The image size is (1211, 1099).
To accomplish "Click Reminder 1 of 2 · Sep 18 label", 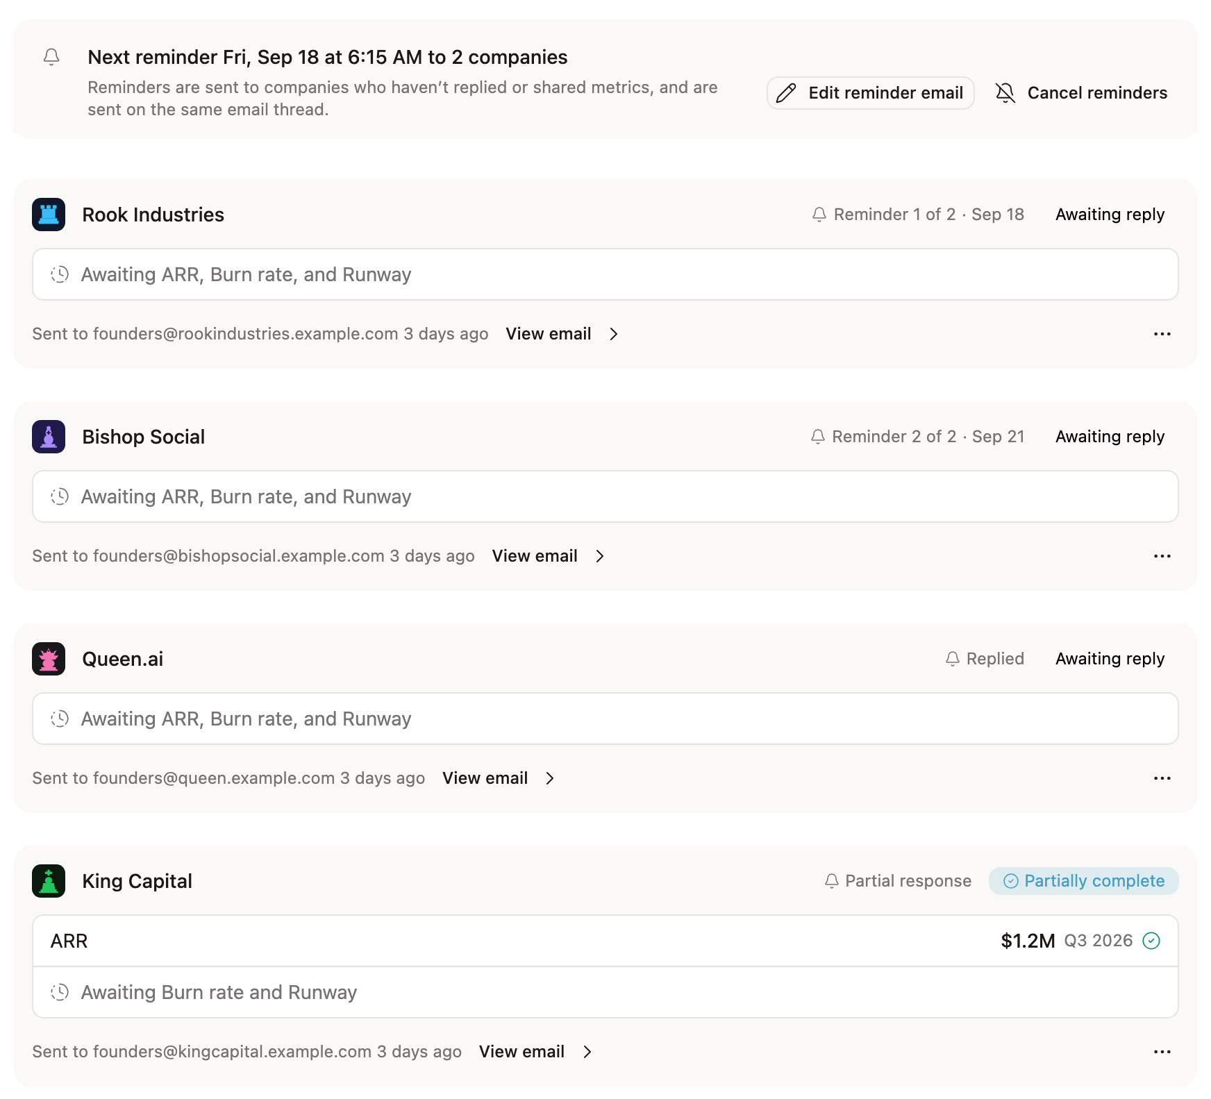I will pyautogui.click(x=928, y=215).
